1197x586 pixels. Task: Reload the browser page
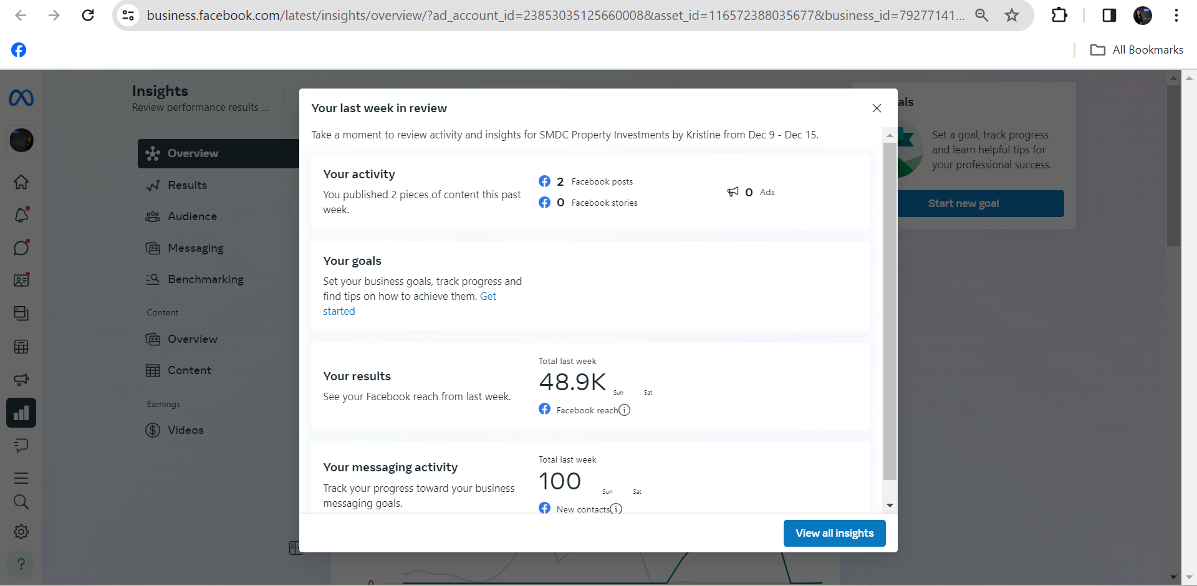[88, 15]
